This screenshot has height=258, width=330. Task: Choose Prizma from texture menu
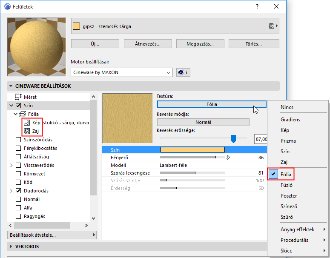tap(288, 141)
